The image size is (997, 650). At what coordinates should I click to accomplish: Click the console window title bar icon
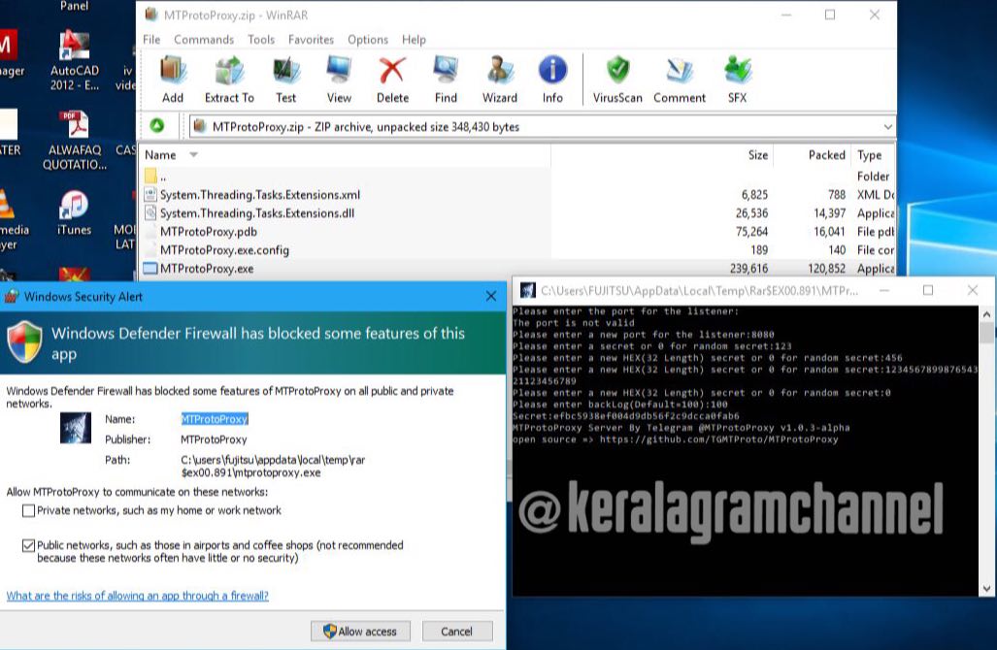527,290
